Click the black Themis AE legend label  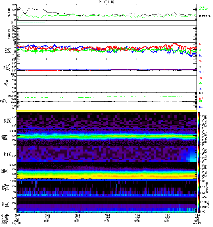[x=204, y=16]
